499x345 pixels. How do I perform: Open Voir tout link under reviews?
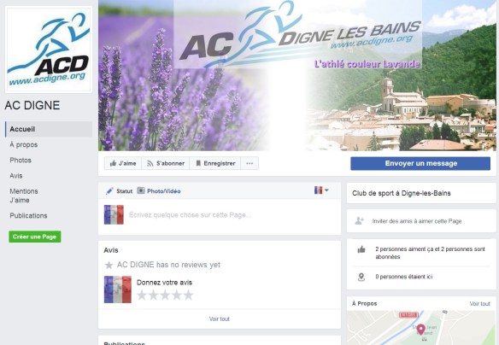point(219,319)
